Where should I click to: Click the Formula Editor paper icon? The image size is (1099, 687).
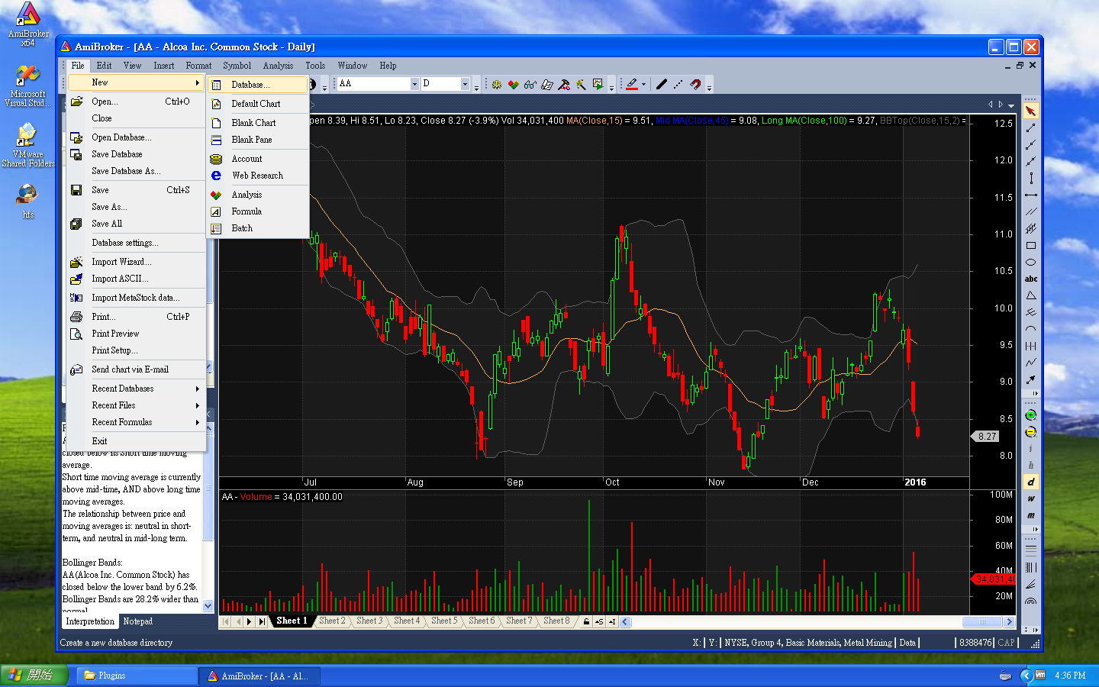547,85
